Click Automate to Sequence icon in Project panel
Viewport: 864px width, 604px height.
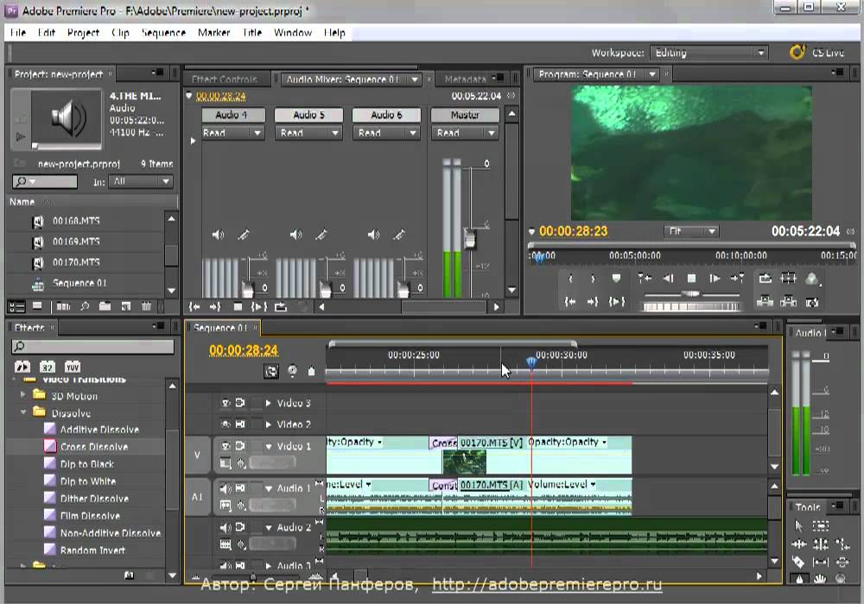(x=63, y=306)
